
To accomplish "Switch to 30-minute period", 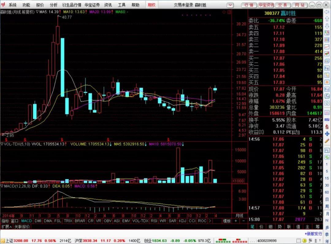I will [x=327, y=185].
